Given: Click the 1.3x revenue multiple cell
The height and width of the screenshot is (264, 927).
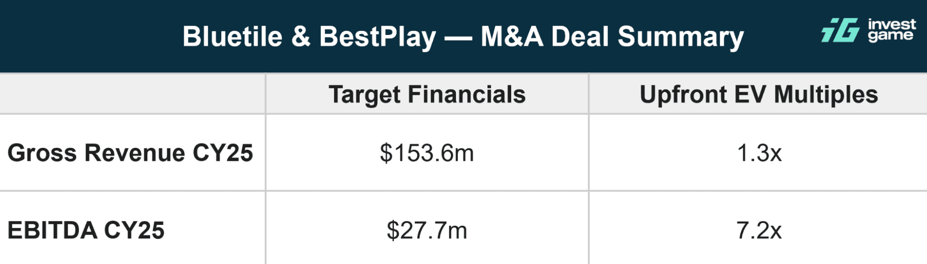Looking at the screenshot, I should pyautogui.click(x=759, y=153).
